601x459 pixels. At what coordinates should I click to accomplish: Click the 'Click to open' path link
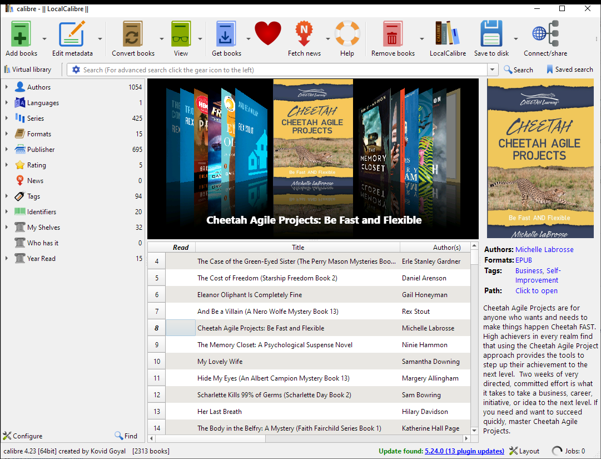536,290
